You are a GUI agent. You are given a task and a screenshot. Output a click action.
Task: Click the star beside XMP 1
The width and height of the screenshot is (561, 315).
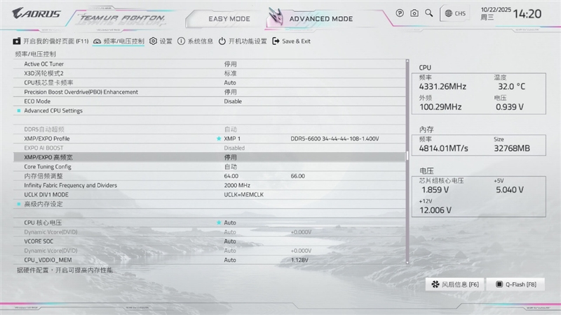pos(219,139)
